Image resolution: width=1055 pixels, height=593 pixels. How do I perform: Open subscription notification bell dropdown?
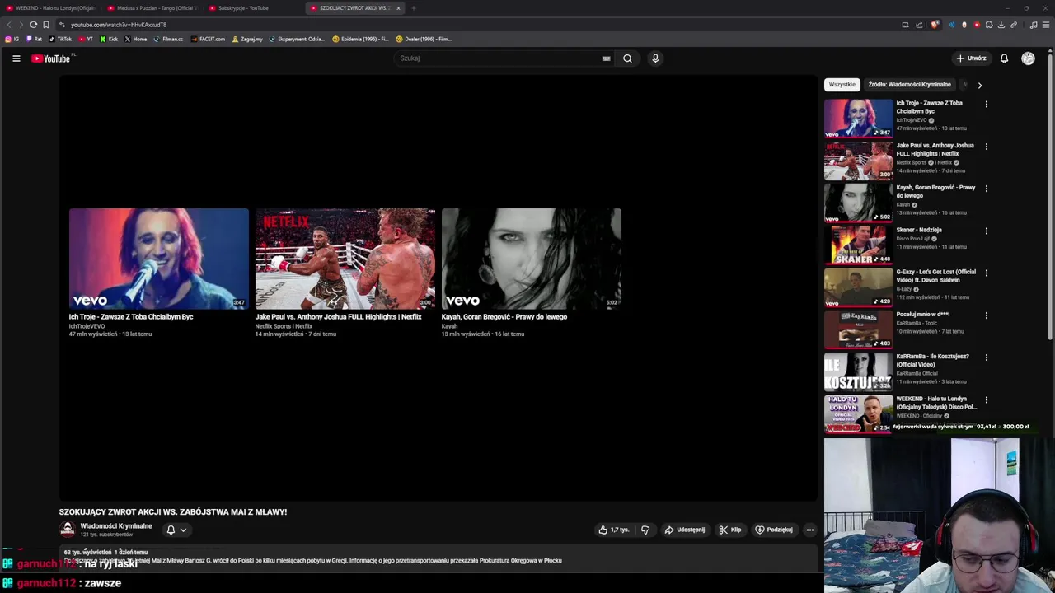tap(176, 530)
